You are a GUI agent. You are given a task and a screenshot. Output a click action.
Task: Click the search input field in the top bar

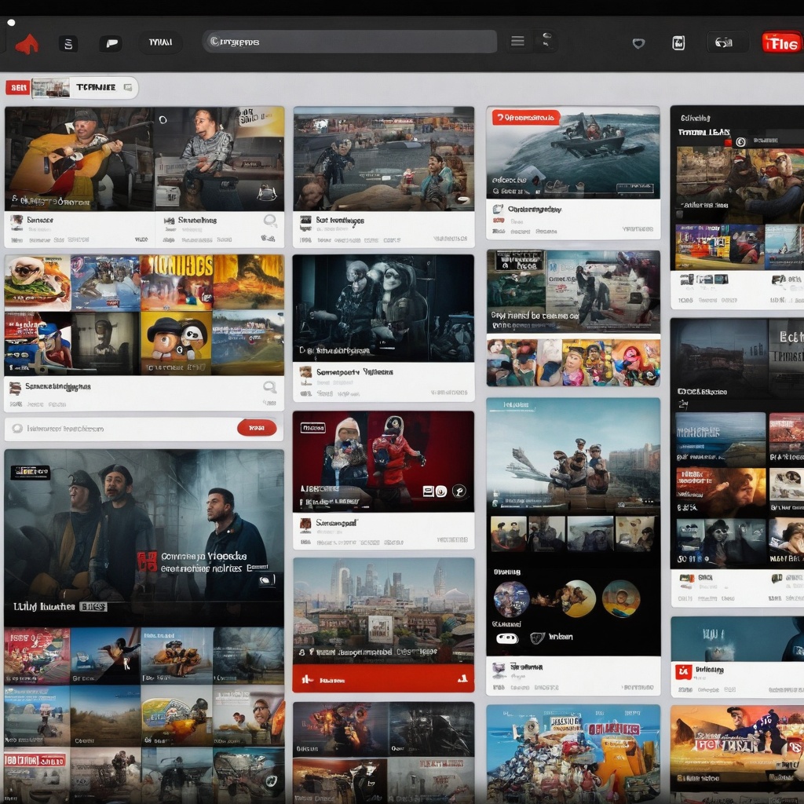pos(349,42)
